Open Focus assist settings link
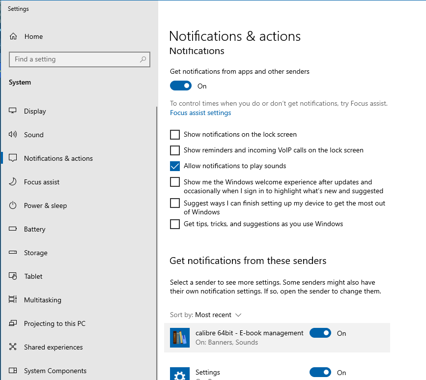The image size is (426, 380). pos(200,113)
